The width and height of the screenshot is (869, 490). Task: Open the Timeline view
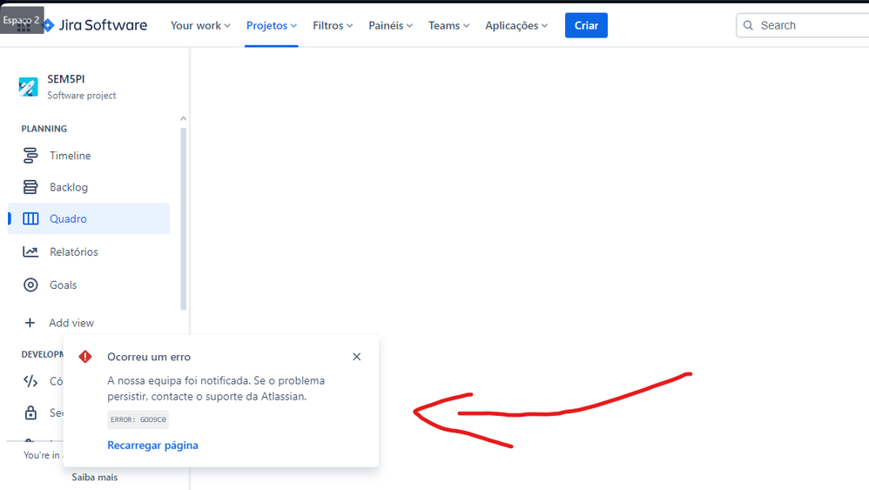click(89, 156)
